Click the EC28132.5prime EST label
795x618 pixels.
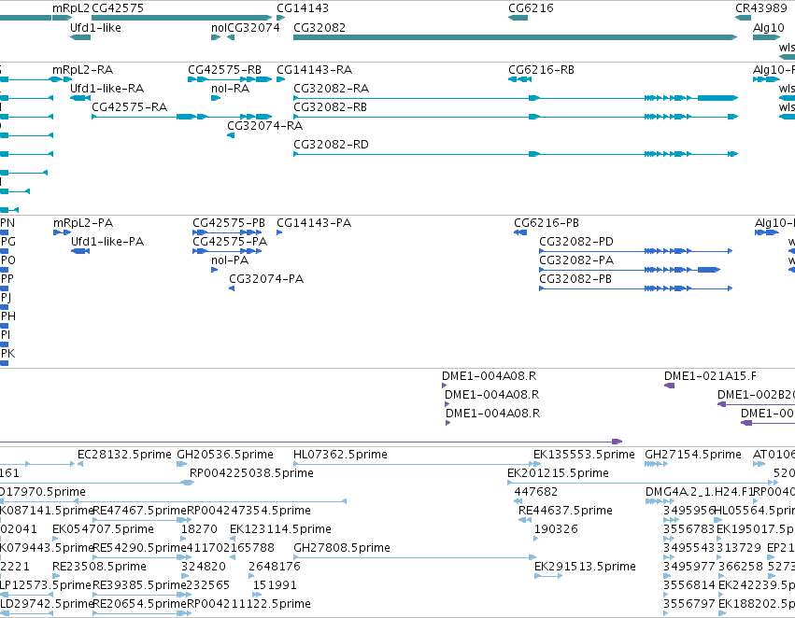(x=125, y=455)
